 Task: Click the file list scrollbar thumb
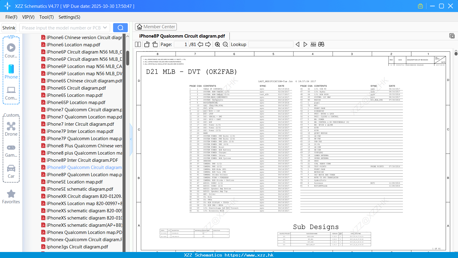point(128,58)
